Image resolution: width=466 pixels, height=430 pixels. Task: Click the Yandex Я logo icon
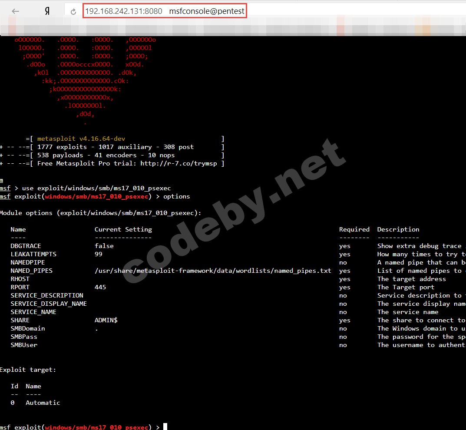pos(47,11)
